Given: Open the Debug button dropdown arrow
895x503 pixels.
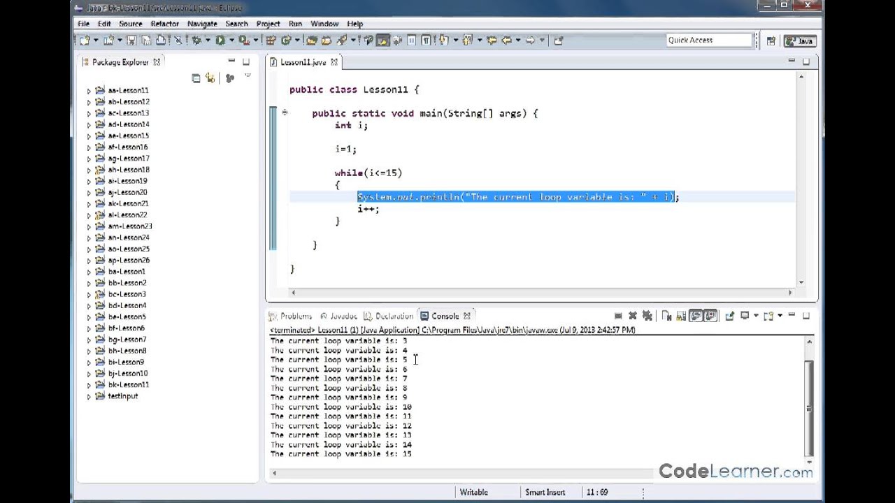Looking at the screenshot, I should 208,41.
